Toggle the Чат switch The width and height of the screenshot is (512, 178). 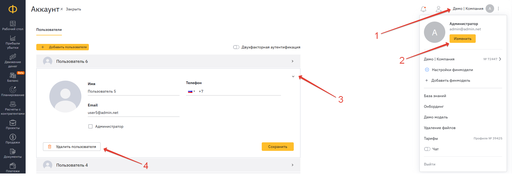click(427, 149)
